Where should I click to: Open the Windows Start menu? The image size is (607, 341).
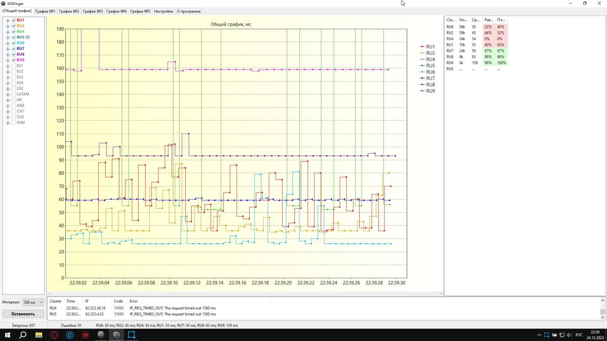click(x=7, y=335)
